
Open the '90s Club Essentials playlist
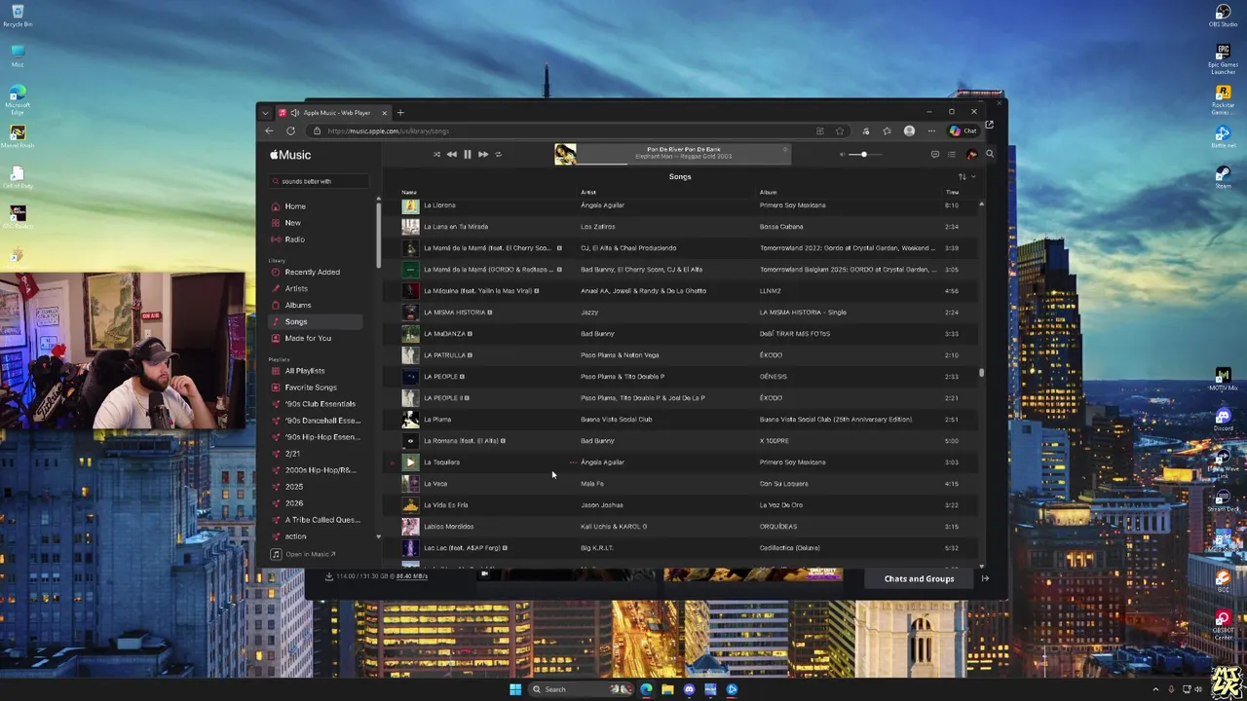(320, 404)
